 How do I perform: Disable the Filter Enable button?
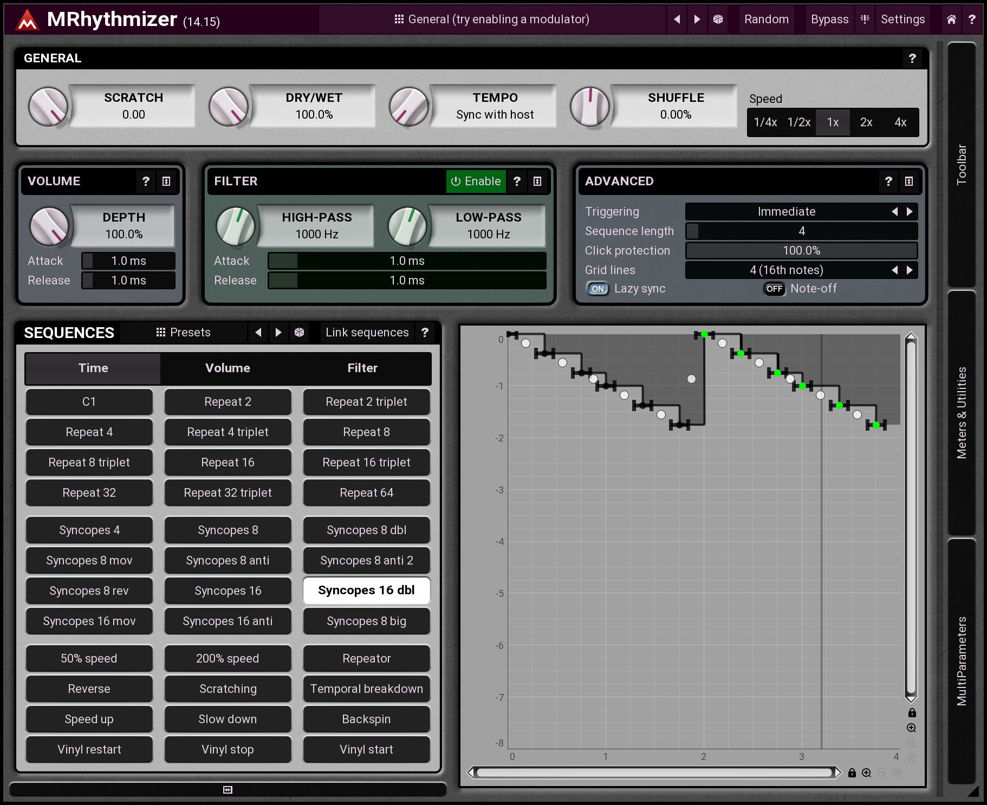476,181
